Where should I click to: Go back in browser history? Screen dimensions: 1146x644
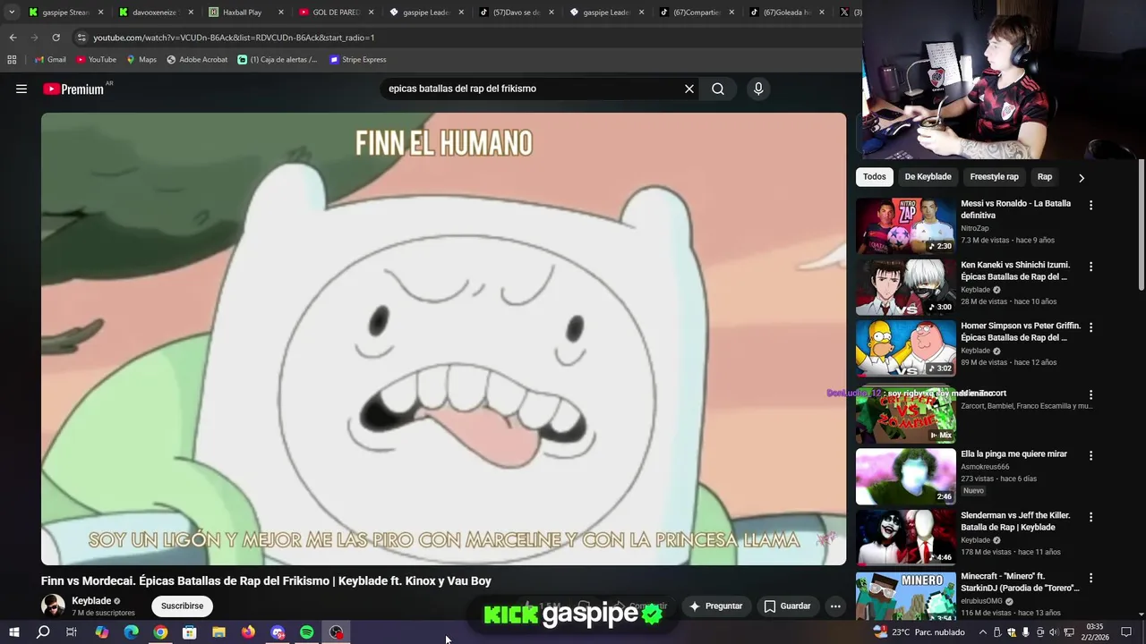click(13, 38)
